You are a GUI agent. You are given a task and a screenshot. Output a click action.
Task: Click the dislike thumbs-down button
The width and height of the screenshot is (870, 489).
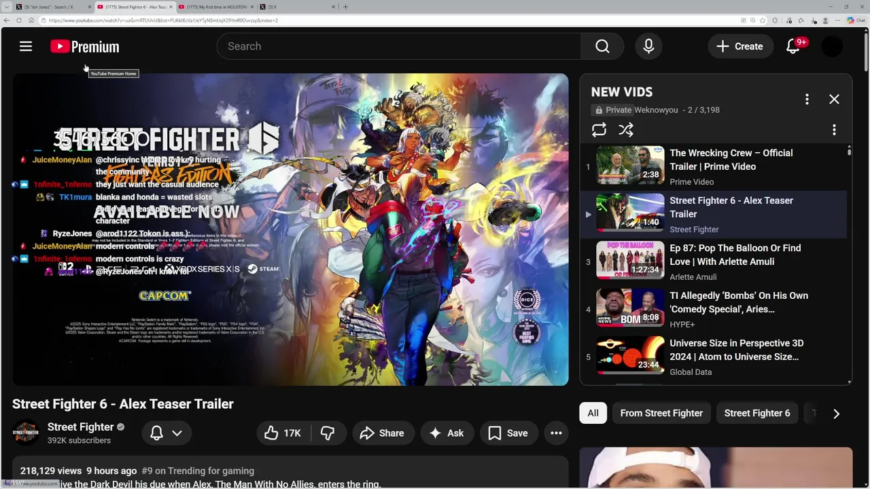pos(328,433)
